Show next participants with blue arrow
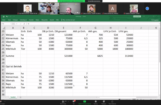The image size is (161, 105). tap(147, 8)
